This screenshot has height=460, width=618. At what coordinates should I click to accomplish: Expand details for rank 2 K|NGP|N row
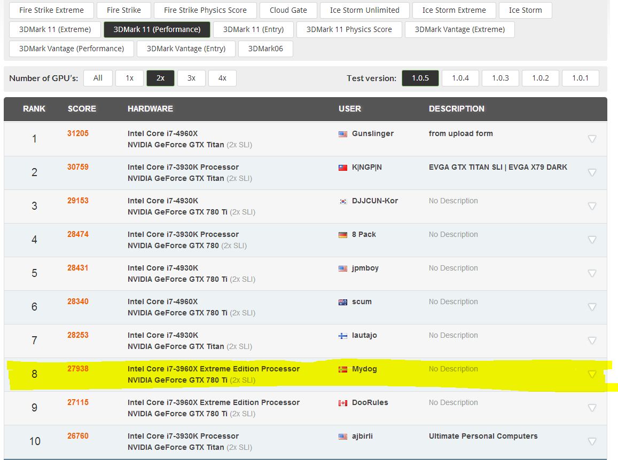pos(592,172)
